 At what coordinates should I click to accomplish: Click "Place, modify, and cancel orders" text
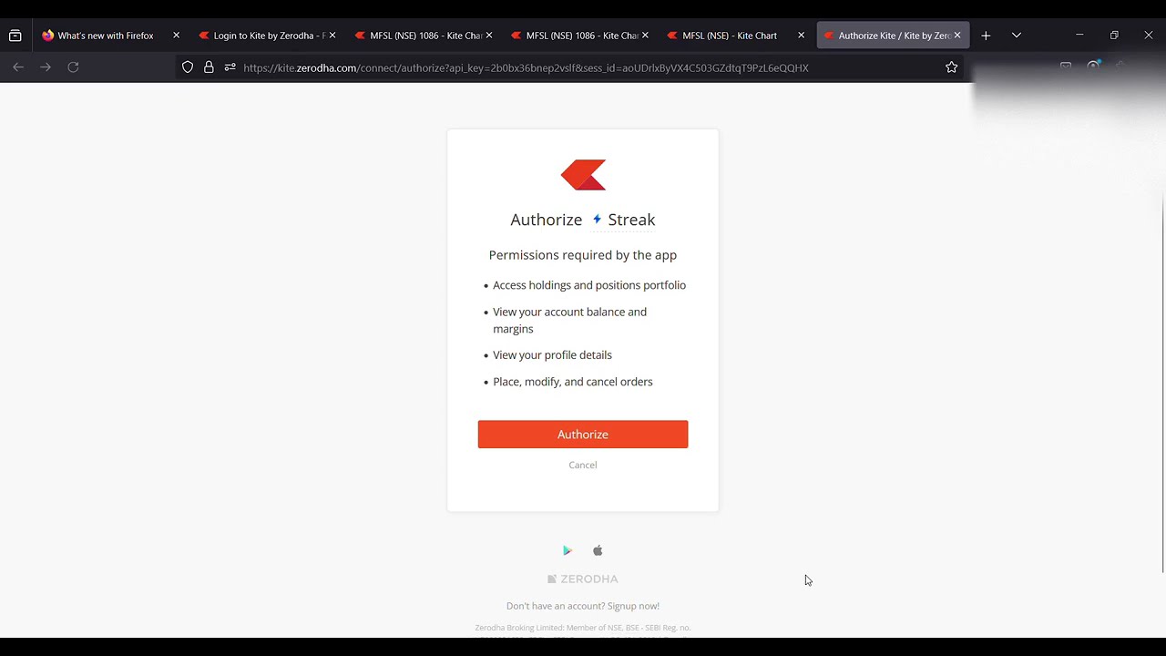pos(573,382)
